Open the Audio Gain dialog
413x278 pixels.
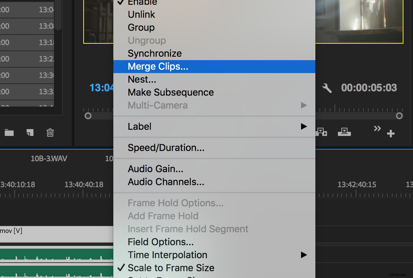coord(155,169)
